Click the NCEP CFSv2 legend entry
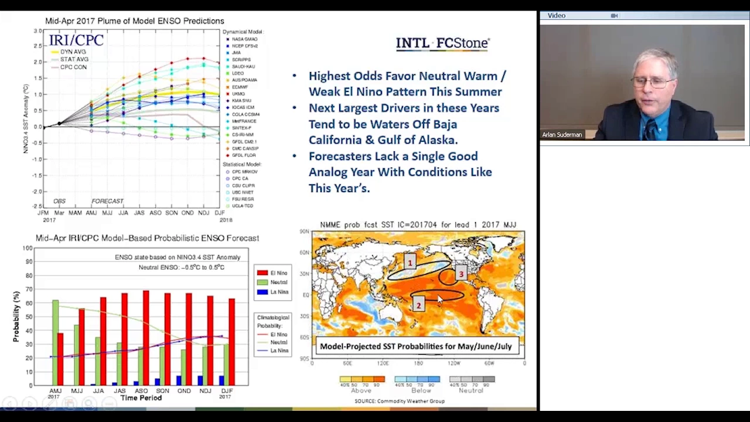Viewport: 750px width, 422px height. [241, 46]
